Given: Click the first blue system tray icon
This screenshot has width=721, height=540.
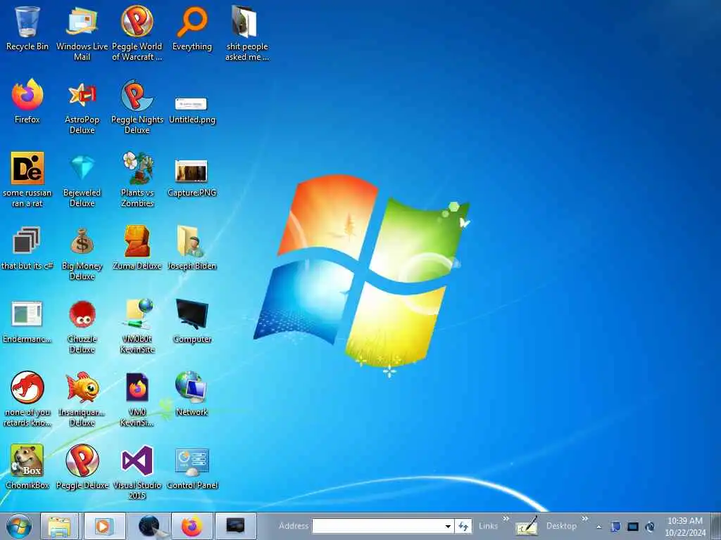Looking at the screenshot, I should [x=615, y=527].
